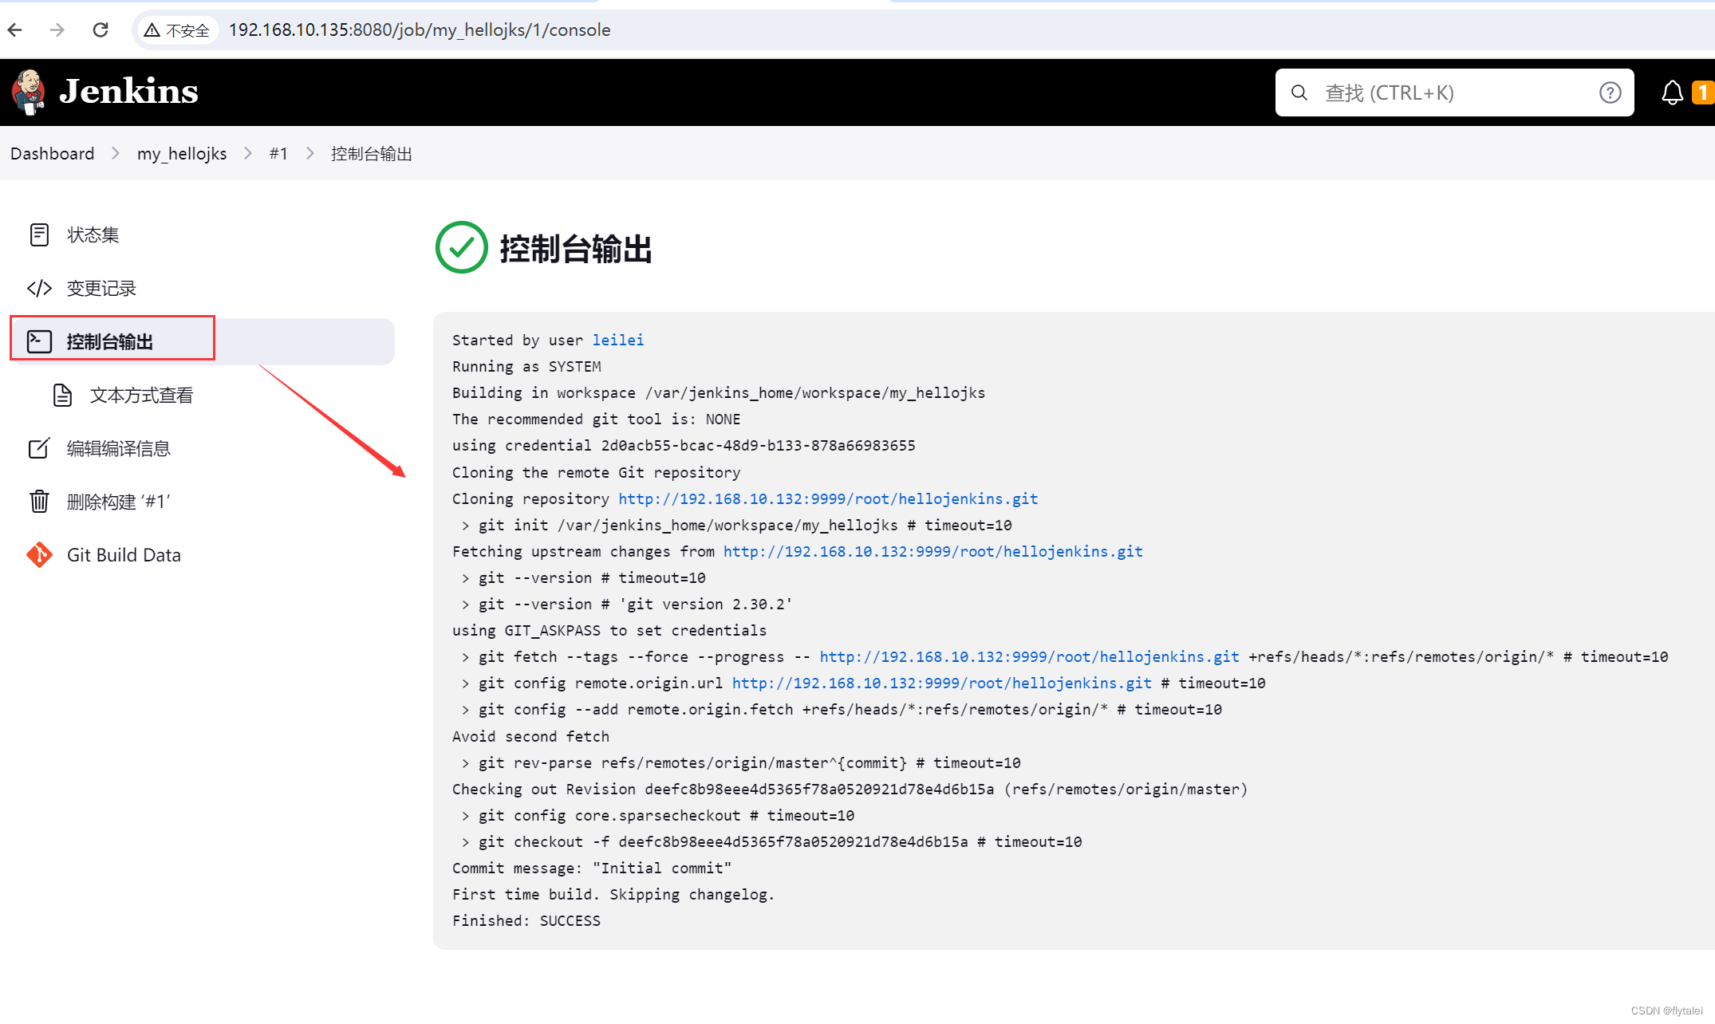This screenshot has height=1024, width=1715.
Task: Open the notifications bell
Action: pos(1672,93)
